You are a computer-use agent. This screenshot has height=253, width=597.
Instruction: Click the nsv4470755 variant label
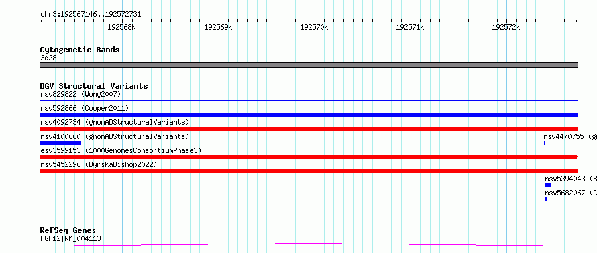click(x=570, y=136)
